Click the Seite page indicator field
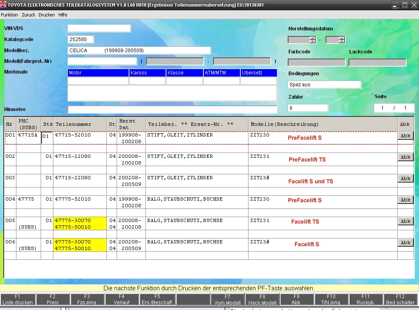Image resolution: width=419 pixels, height=310 pixels. tap(394, 108)
